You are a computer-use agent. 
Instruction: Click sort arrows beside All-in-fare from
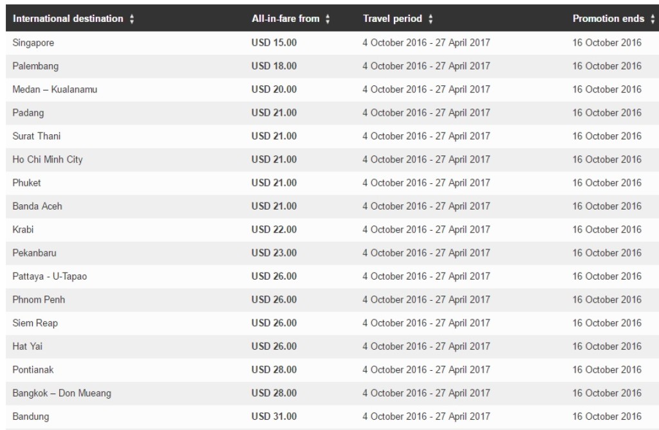pyautogui.click(x=328, y=19)
